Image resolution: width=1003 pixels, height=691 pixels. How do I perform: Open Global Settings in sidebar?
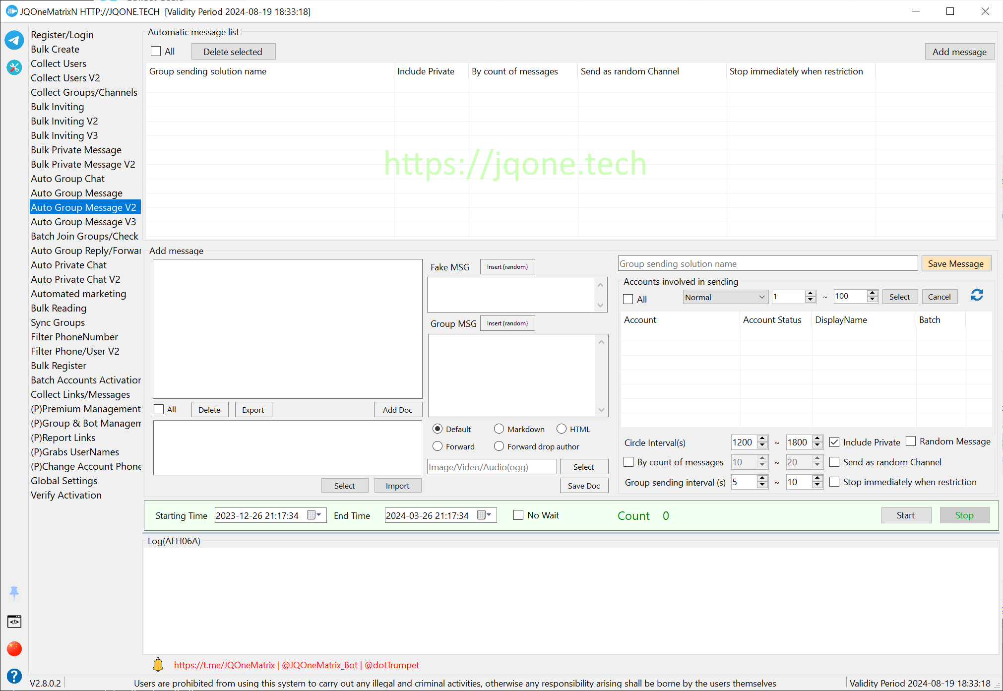[64, 481]
